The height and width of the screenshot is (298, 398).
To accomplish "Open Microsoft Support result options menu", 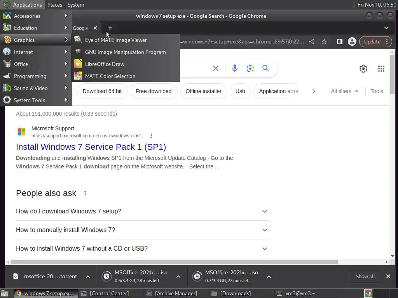I will 151,136.
